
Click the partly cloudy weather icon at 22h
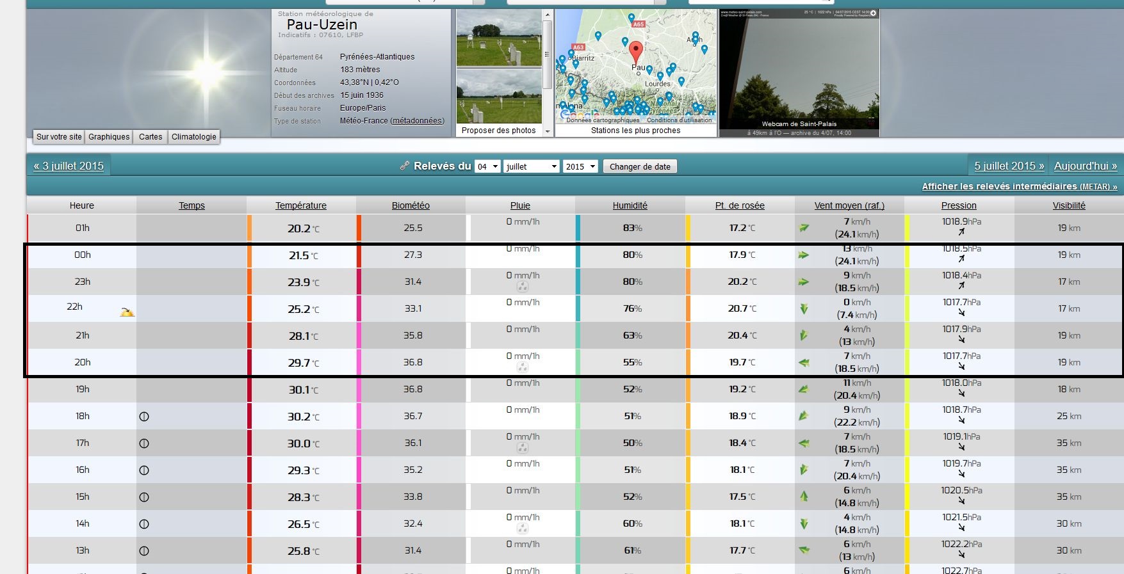[127, 312]
